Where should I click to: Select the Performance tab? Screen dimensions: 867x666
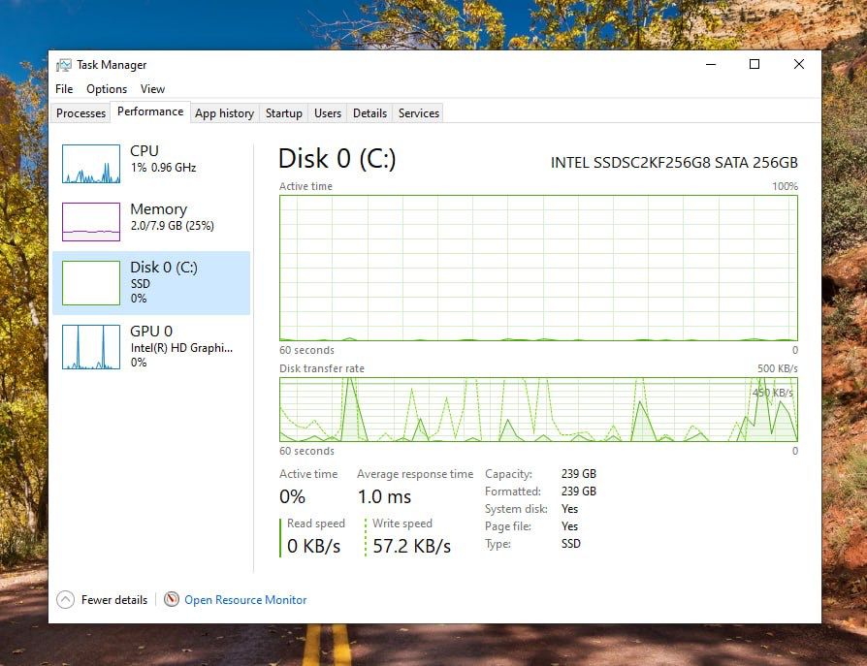click(x=150, y=111)
